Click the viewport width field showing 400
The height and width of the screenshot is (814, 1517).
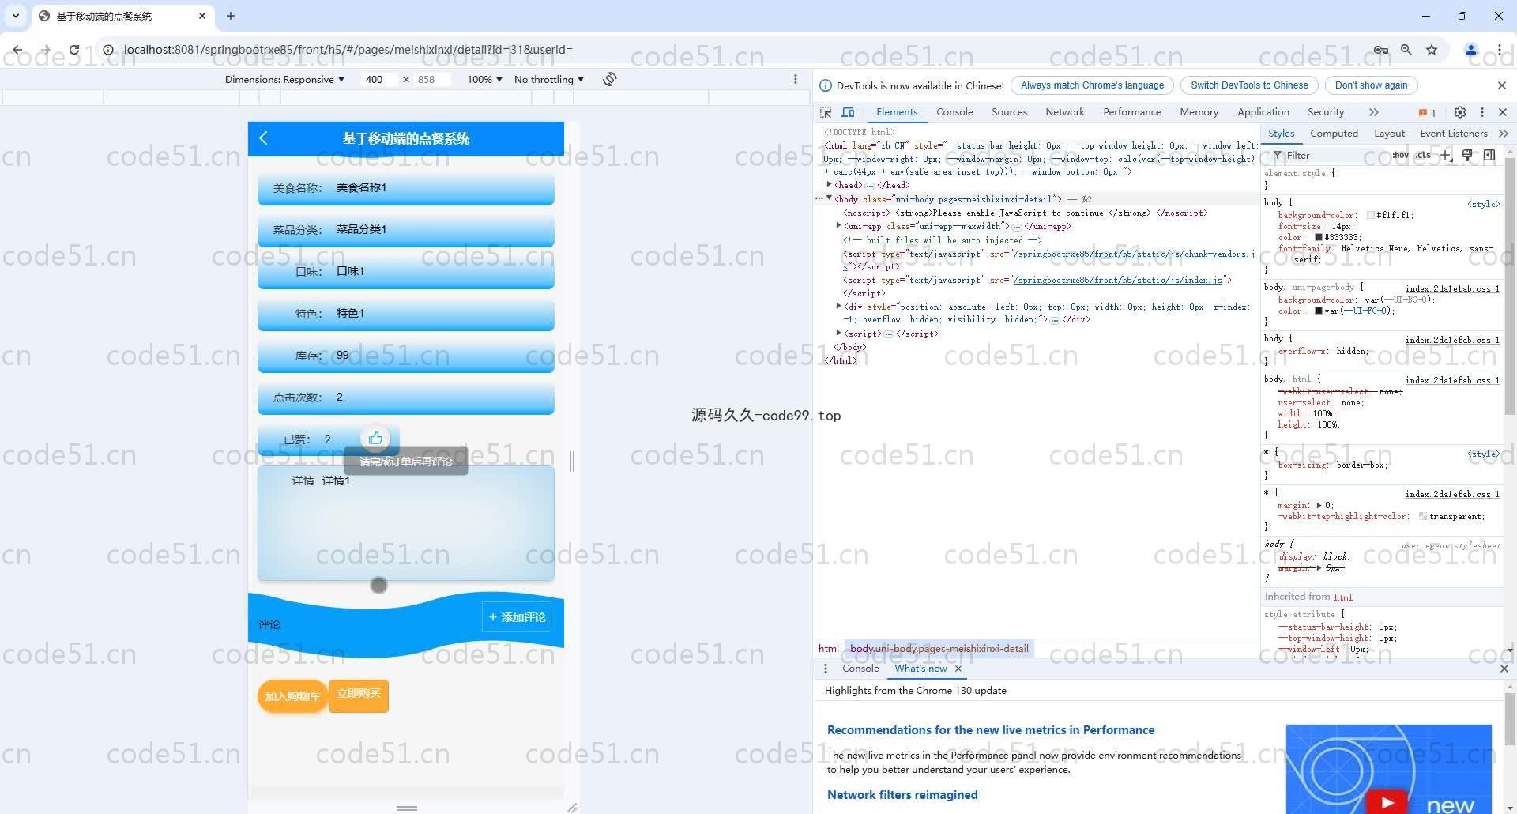point(381,79)
